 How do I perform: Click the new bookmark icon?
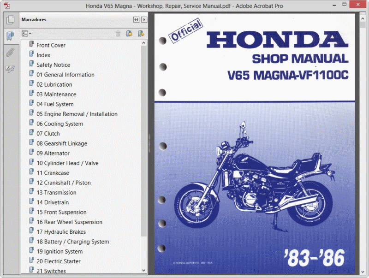129,34
